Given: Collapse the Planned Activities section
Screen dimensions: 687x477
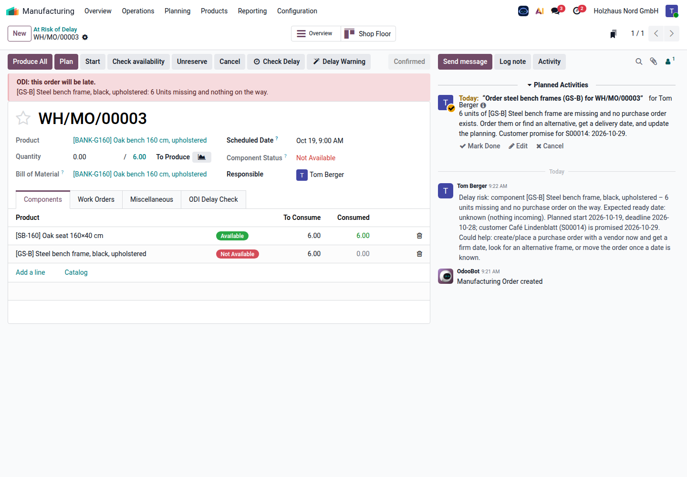Looking at the screenshot, I should tap(557, 85).
